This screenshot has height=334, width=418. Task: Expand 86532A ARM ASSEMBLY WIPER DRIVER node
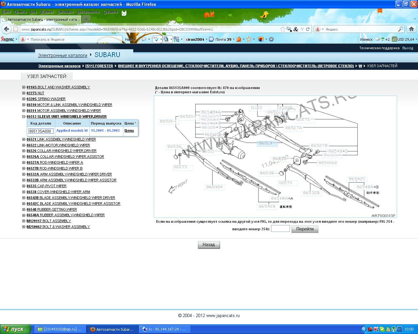click(x=24, y=174)
